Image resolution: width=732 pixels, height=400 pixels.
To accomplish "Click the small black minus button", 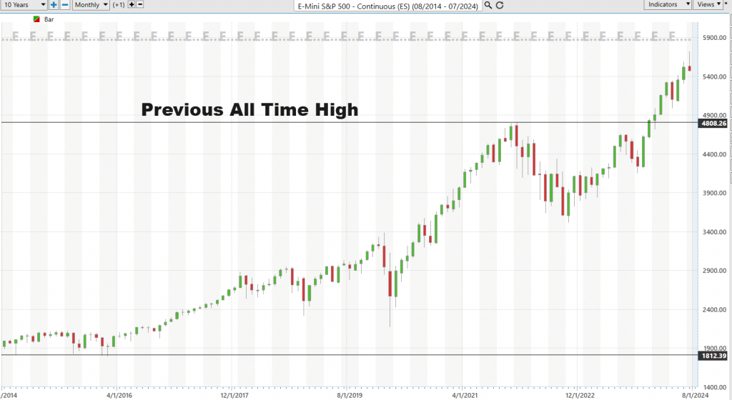I will [140, 4].
